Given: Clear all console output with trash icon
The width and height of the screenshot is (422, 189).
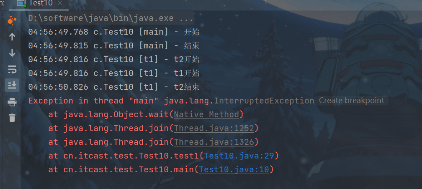Looking at the screenshot, I should coord(12,118).
